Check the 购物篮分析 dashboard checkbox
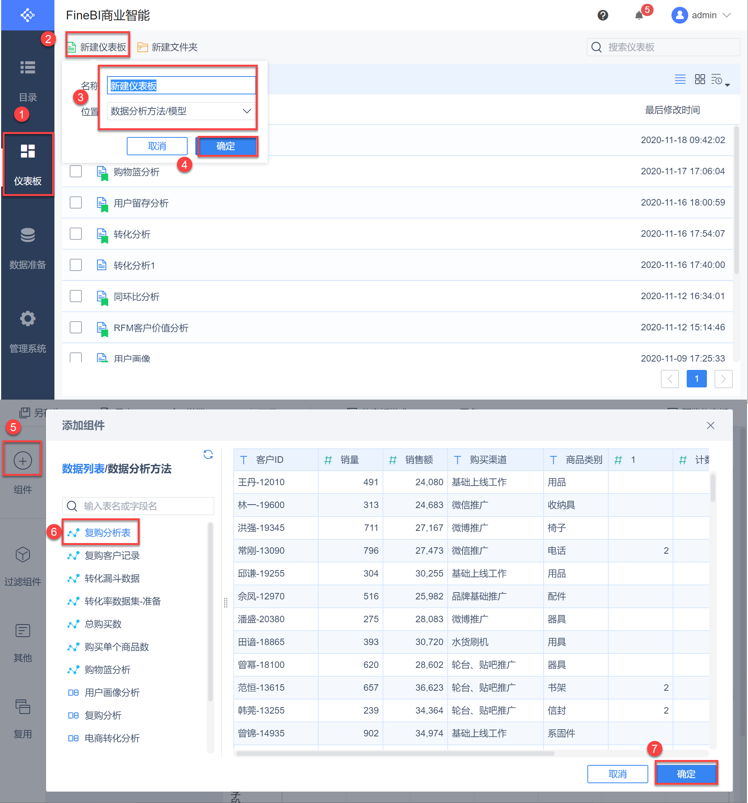The height and width of the screenshot is (803, 748). pos(76,171)
